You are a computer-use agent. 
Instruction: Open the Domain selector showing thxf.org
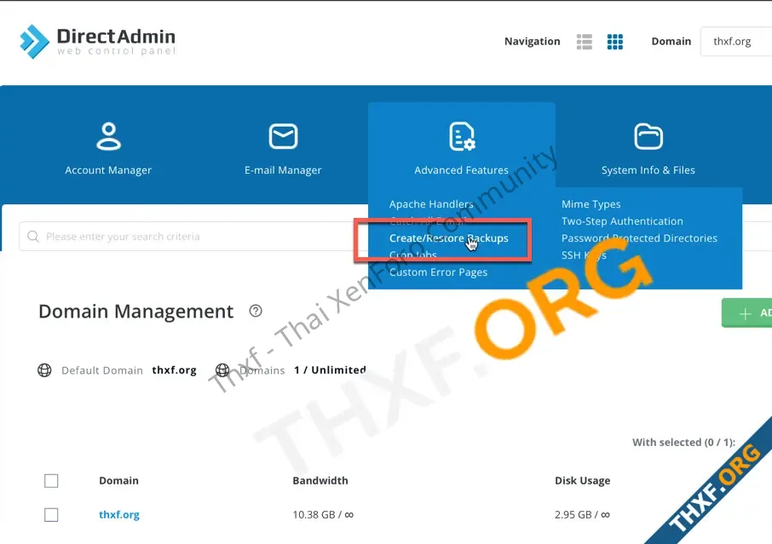click(x=733, y=41)
